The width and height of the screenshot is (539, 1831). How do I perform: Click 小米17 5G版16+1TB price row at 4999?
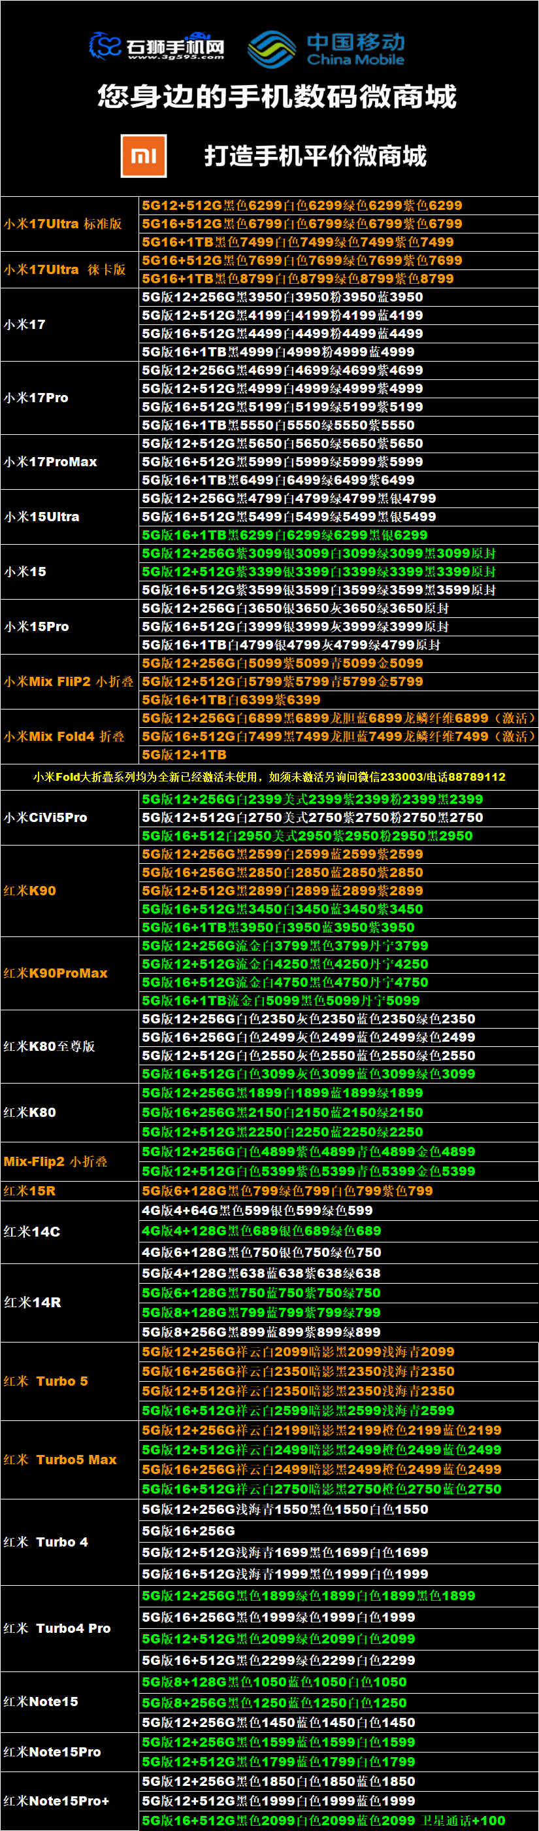pos(278,352)
